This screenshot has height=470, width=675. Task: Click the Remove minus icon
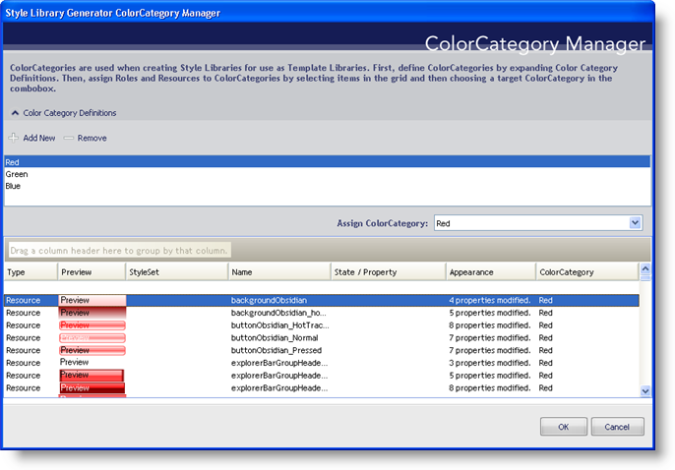point(69,138)
